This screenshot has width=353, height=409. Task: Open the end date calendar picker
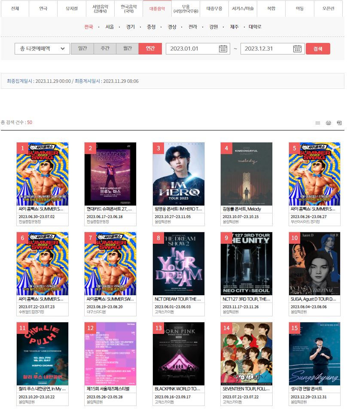[x=297, y=48]
